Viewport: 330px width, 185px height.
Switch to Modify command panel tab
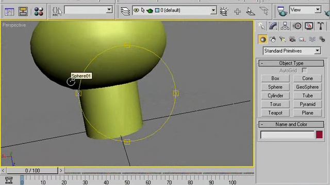point(273,26)
